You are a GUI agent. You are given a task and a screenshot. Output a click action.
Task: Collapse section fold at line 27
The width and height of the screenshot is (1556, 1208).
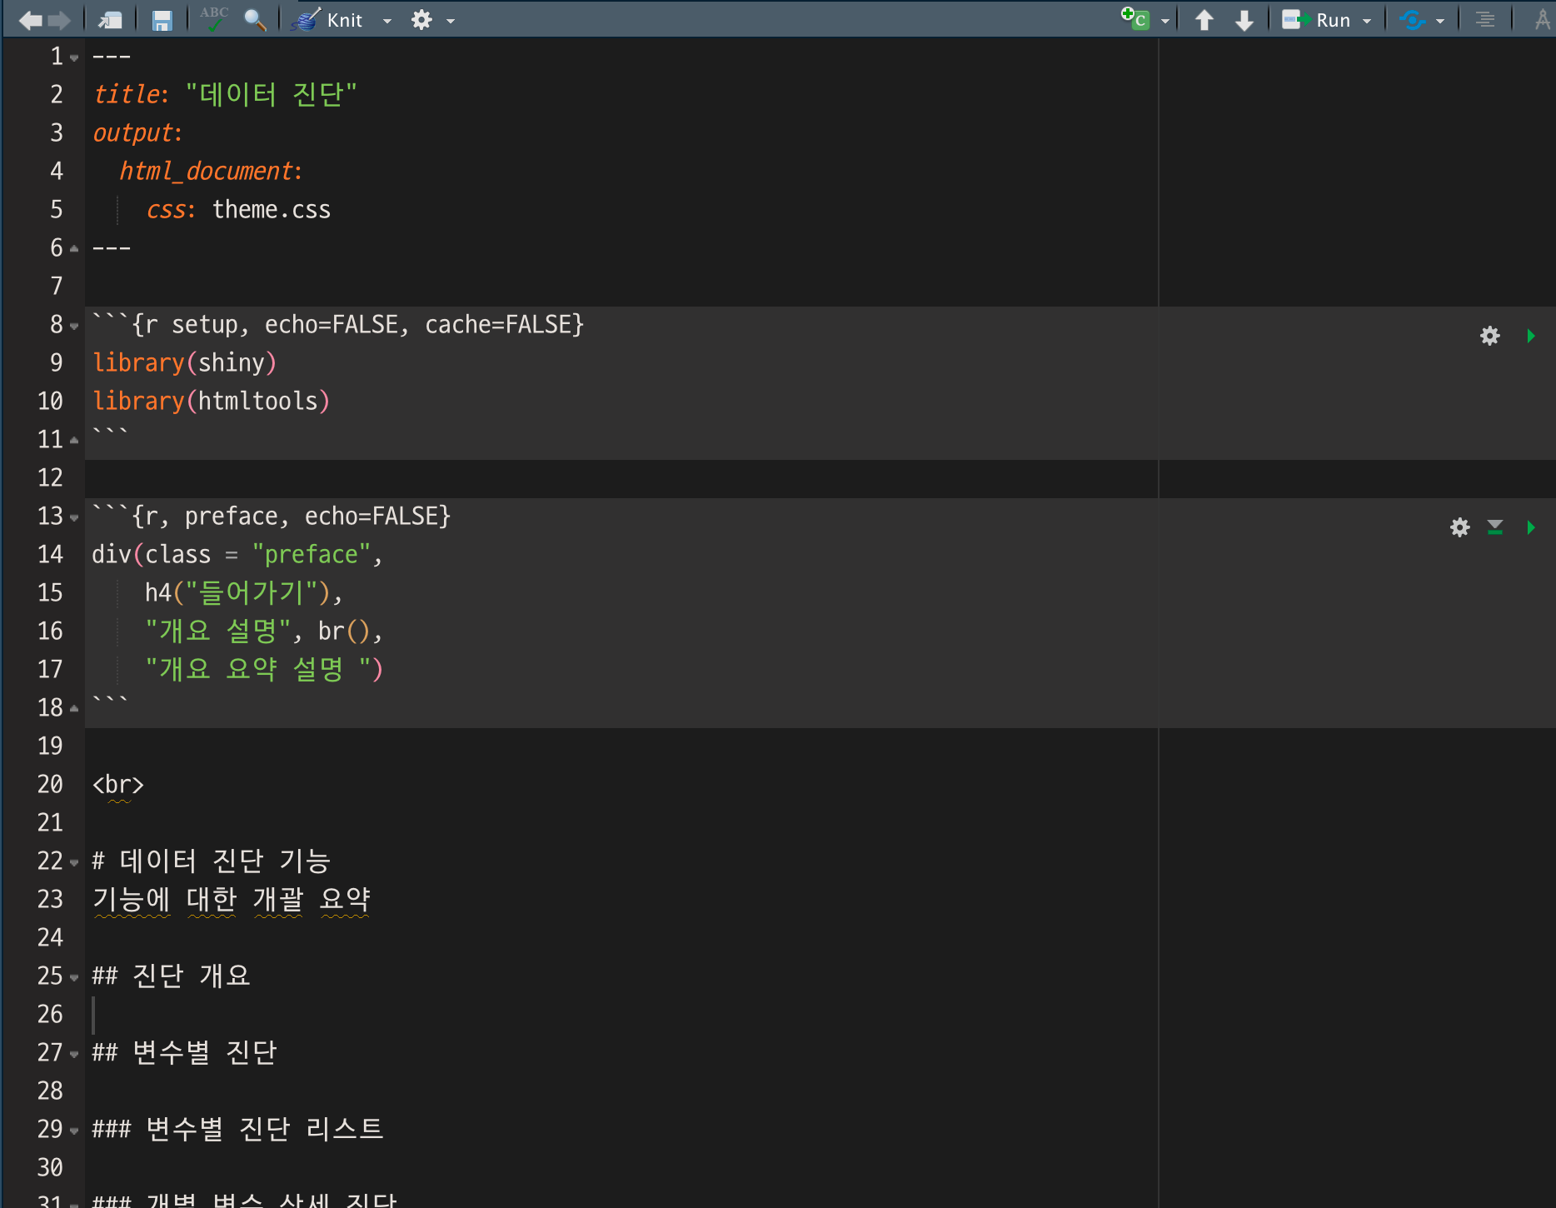[74, 1055]
